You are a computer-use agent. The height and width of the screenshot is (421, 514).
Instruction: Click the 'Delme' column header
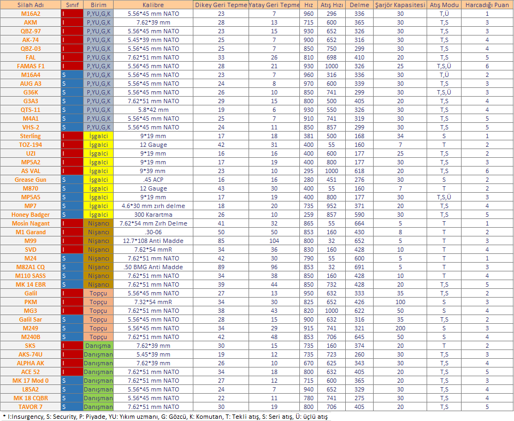coord(359,5)
